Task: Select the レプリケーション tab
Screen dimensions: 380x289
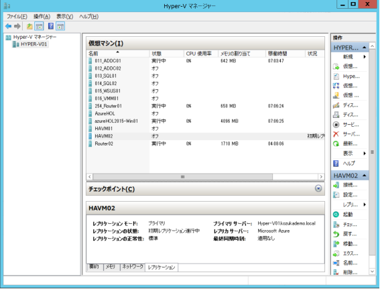Action: point(162,267)
